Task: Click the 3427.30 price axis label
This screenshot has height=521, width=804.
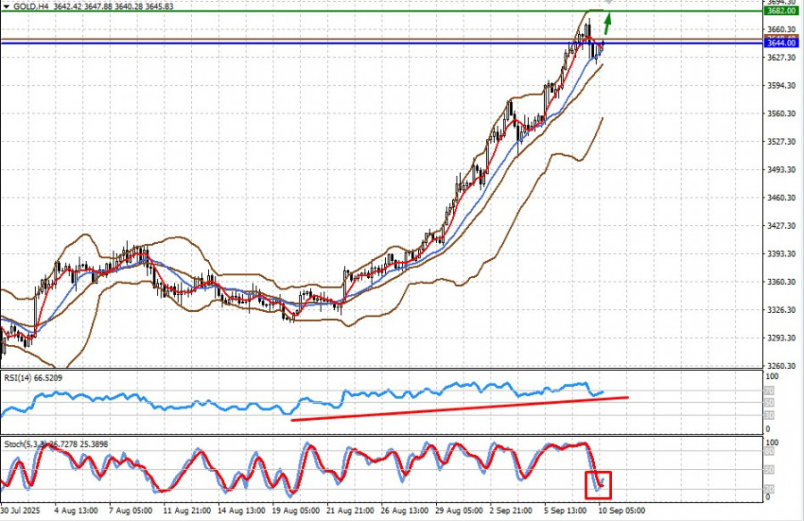Action: pyautogui.click(x=782, y=225)
